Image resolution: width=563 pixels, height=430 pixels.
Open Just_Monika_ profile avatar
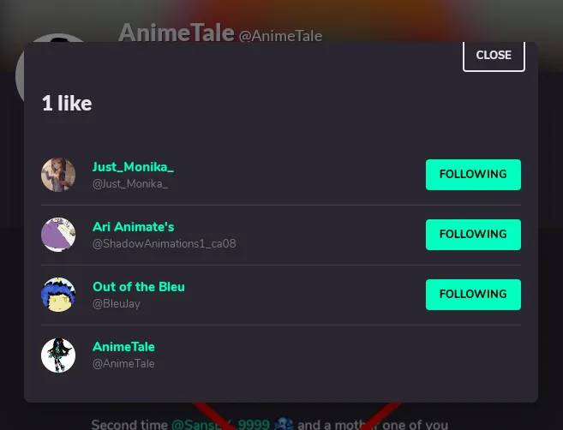(x=58, y=175)
